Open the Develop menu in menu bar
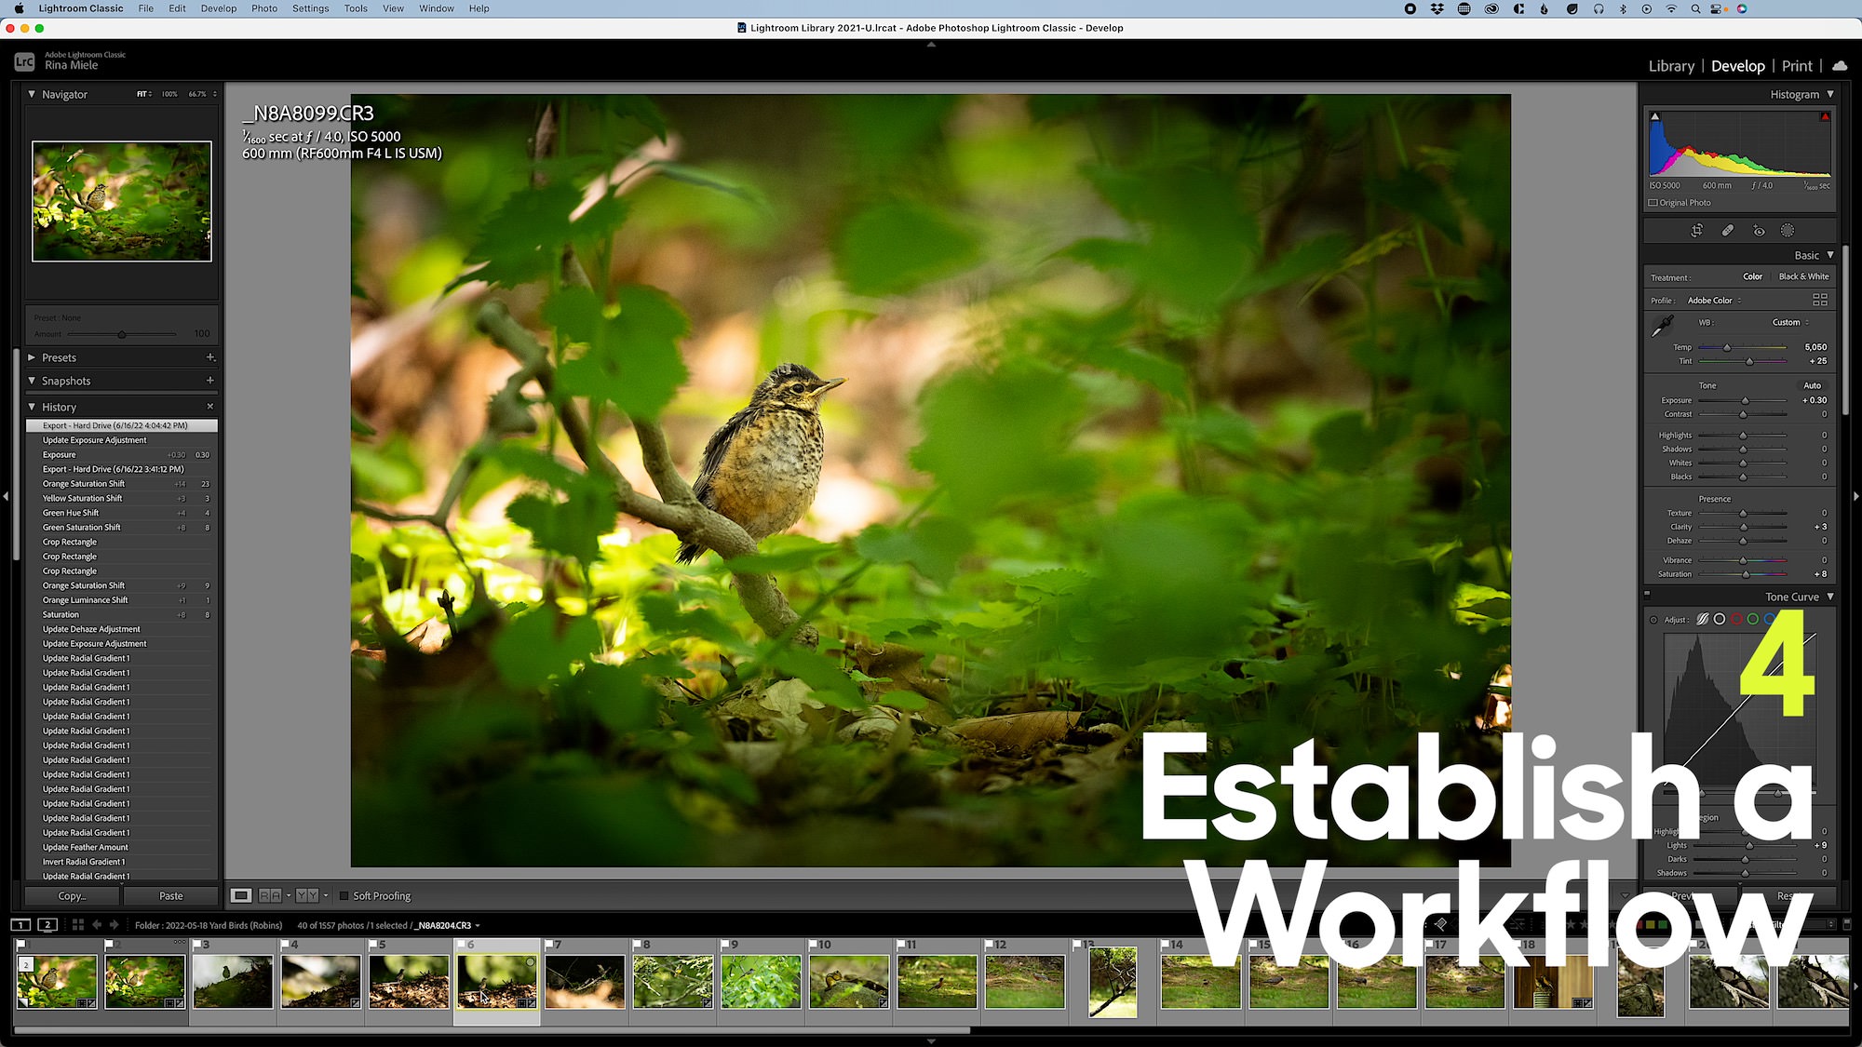 219,8
